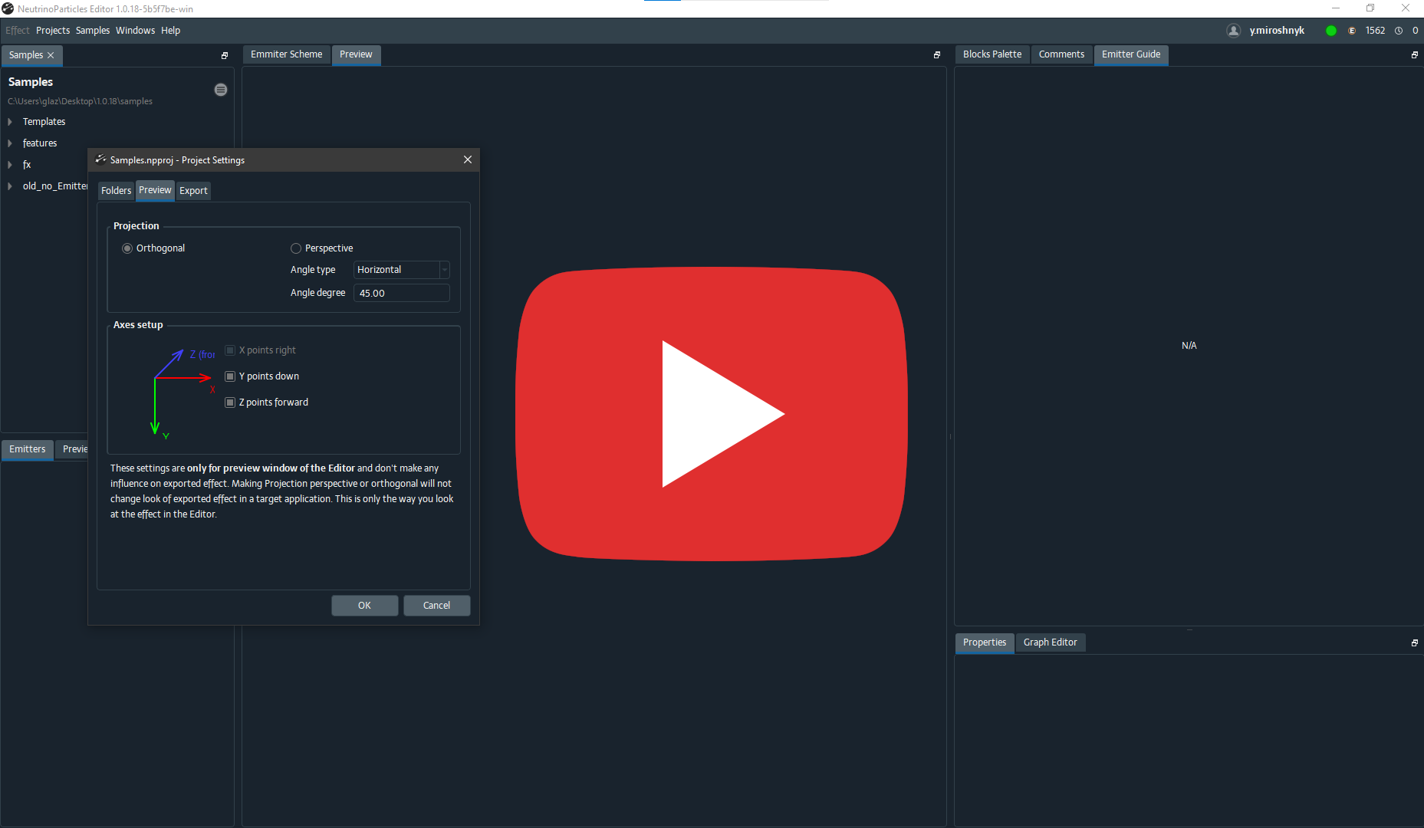Expand the Templates tree item
The height and width of the screenshot is (828, 1424).
(x=9, y=121)
